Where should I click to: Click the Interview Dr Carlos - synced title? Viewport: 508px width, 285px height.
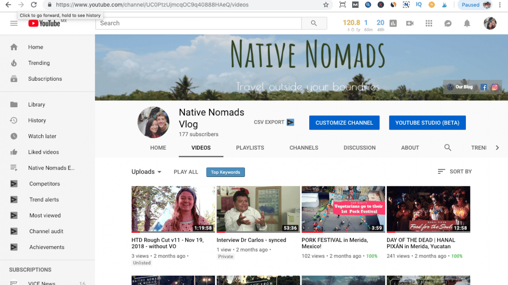(251, 240)
